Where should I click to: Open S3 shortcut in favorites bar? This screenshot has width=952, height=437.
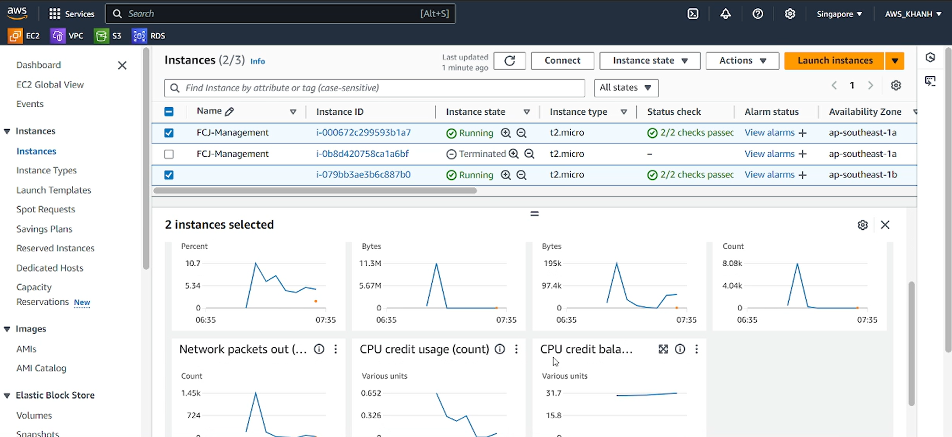[108, 36]
